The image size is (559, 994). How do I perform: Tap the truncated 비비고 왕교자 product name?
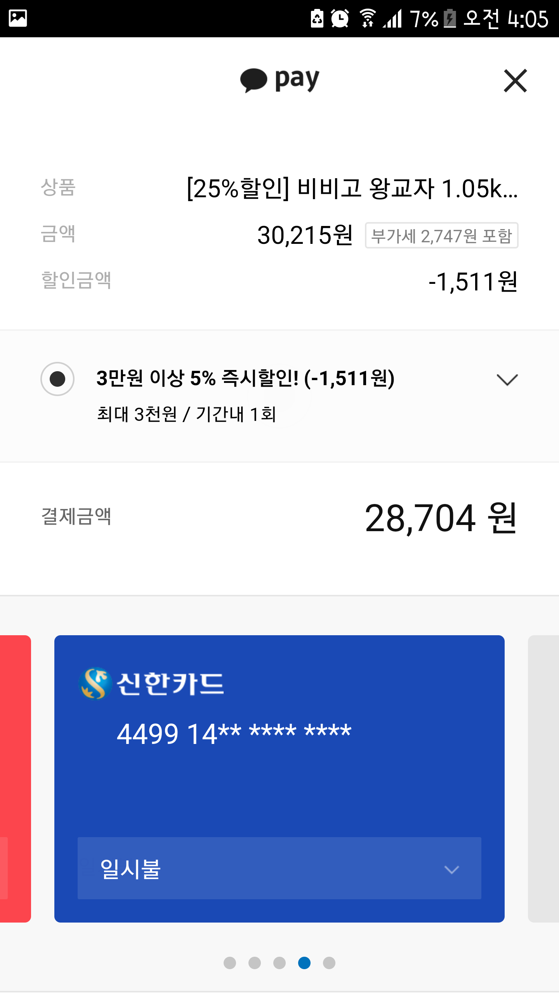352,189
